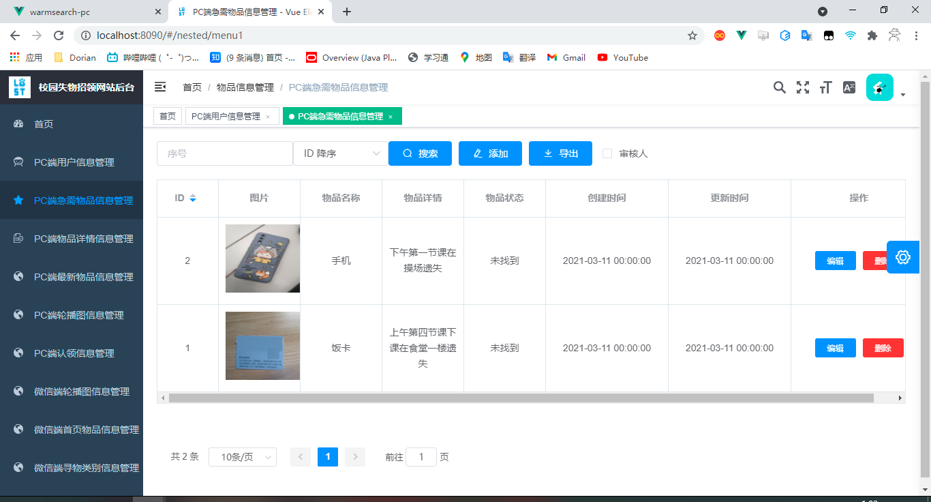Click the table horizontal scrollbar

coord(521,398)
